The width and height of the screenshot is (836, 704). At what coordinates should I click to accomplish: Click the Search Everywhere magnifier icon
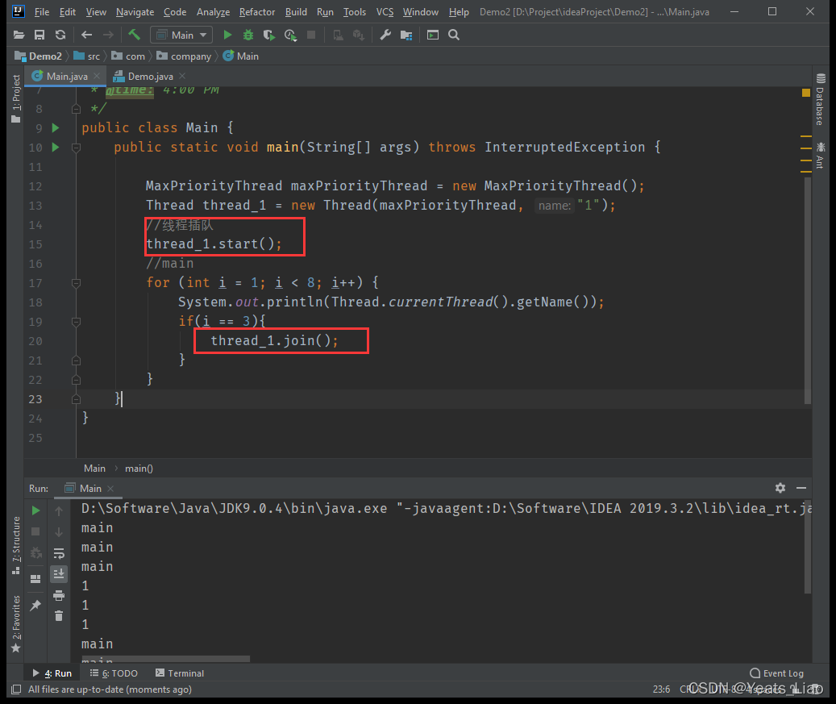pos(454,35)
